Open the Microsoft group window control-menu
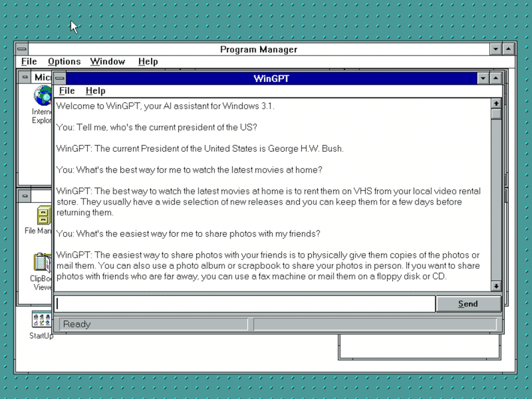532x399 pixels. tap(24, 76)
